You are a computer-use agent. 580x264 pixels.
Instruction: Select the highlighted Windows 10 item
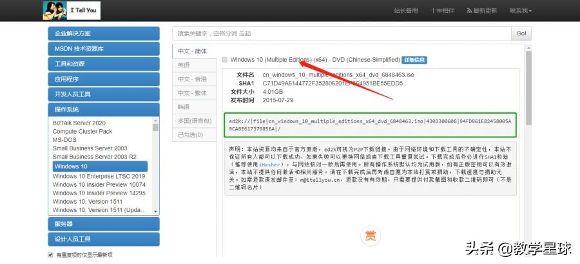coord(100,166)
